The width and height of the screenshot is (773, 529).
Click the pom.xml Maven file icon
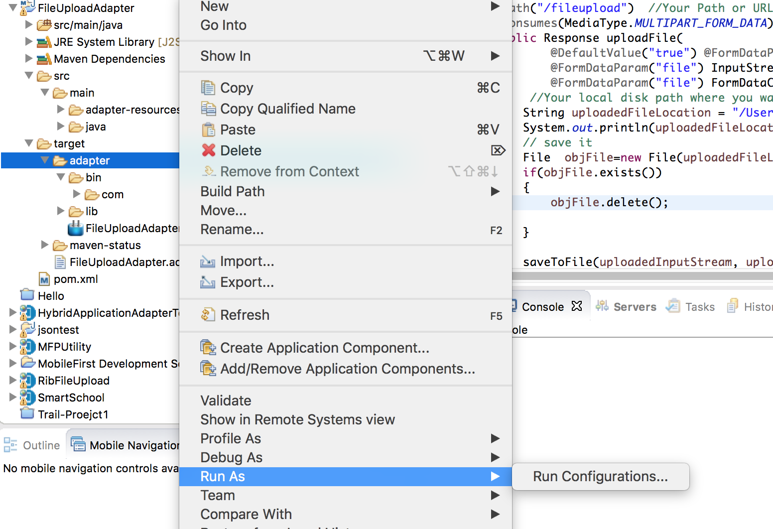coord(44,279)
